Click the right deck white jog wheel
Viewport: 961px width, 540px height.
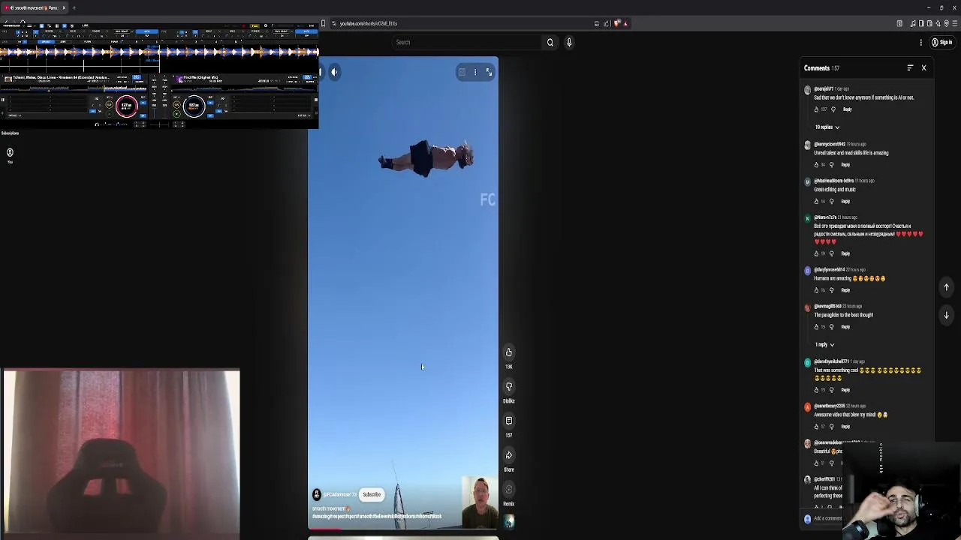(x=194, y=106)
